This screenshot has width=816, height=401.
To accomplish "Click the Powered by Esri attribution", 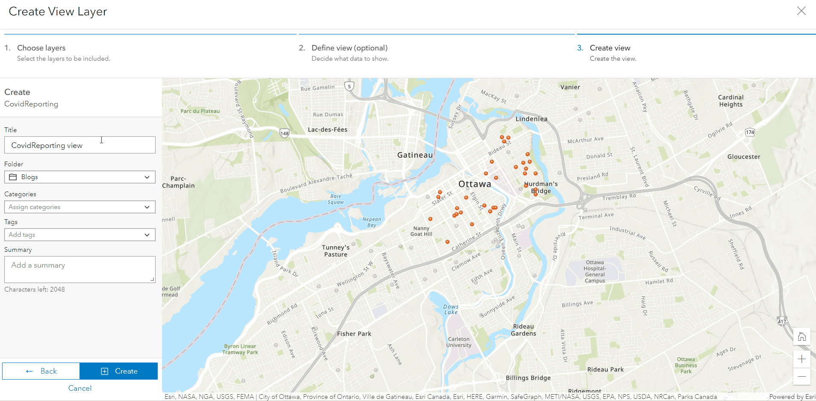I will pyautogui.click(x=792, y=397).
